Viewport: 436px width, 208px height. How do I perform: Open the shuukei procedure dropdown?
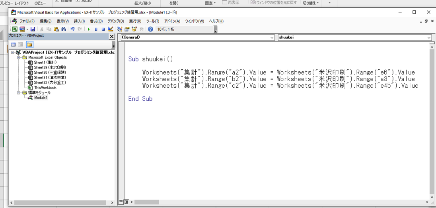pyautogui.click(x=428, y=37)
